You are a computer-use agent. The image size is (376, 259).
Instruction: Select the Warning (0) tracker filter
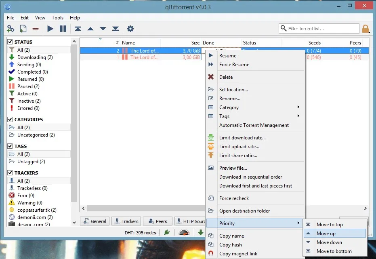tap(30, 203)
